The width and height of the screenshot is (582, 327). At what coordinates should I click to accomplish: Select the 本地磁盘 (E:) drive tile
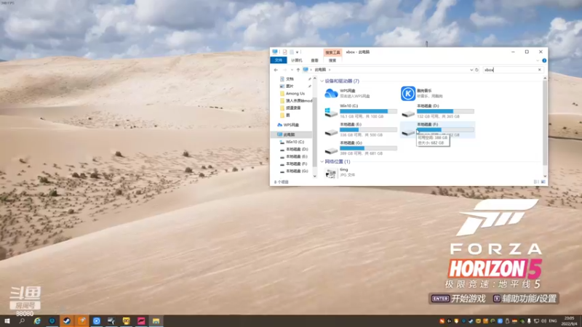[361, 130]
